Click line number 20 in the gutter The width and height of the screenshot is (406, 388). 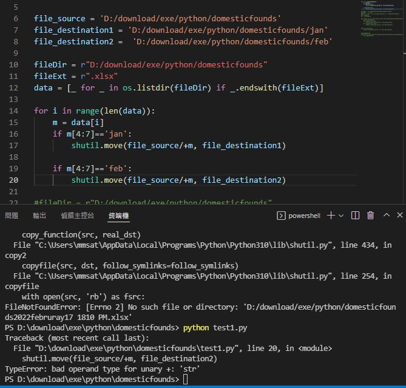coord(13,180)
